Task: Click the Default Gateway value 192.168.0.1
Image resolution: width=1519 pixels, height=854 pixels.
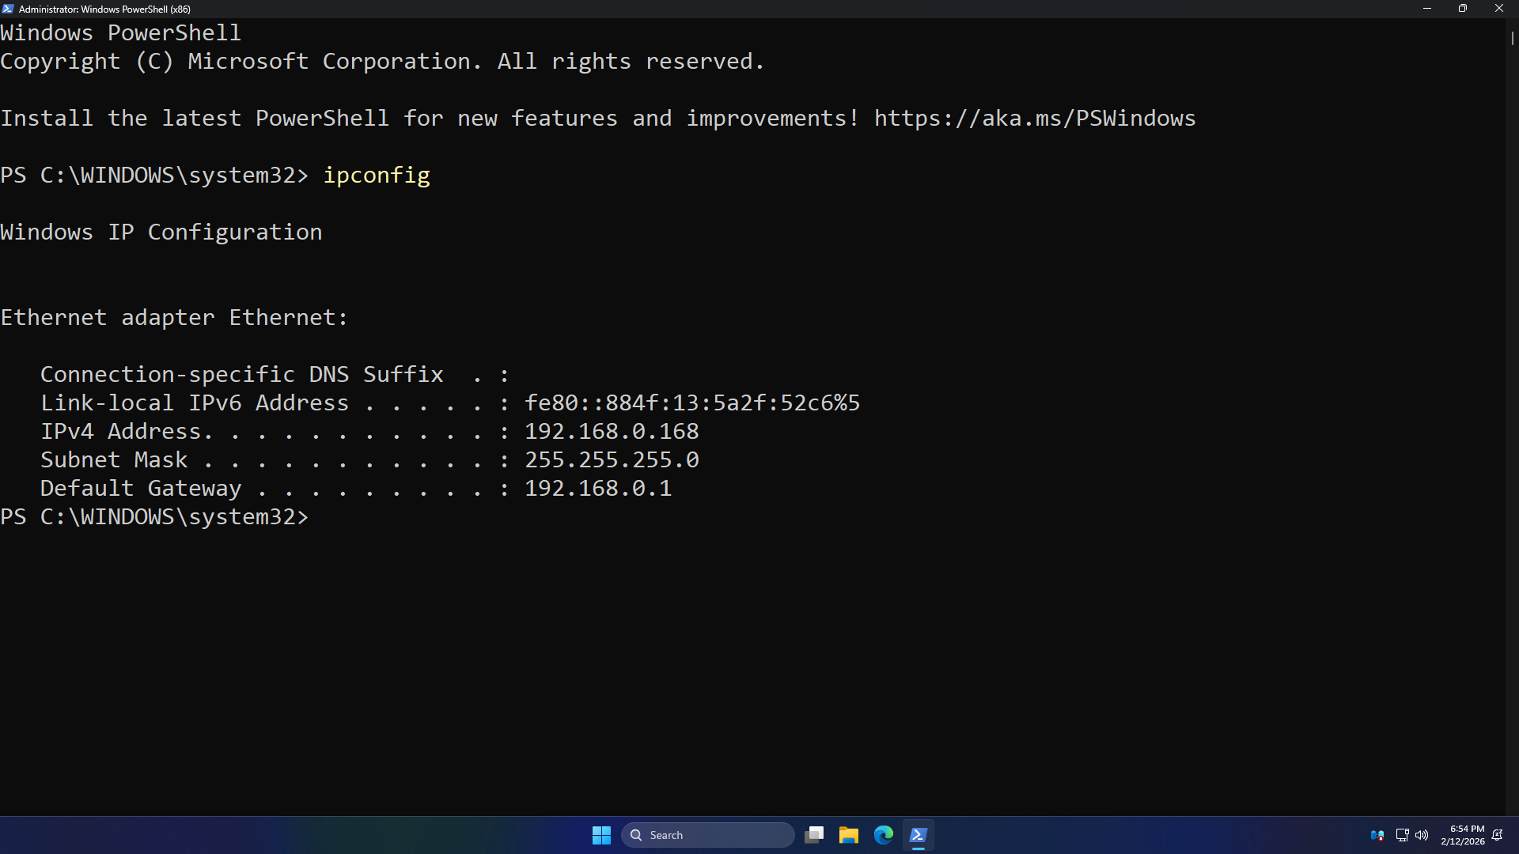Action: click(x=598, y=489)
